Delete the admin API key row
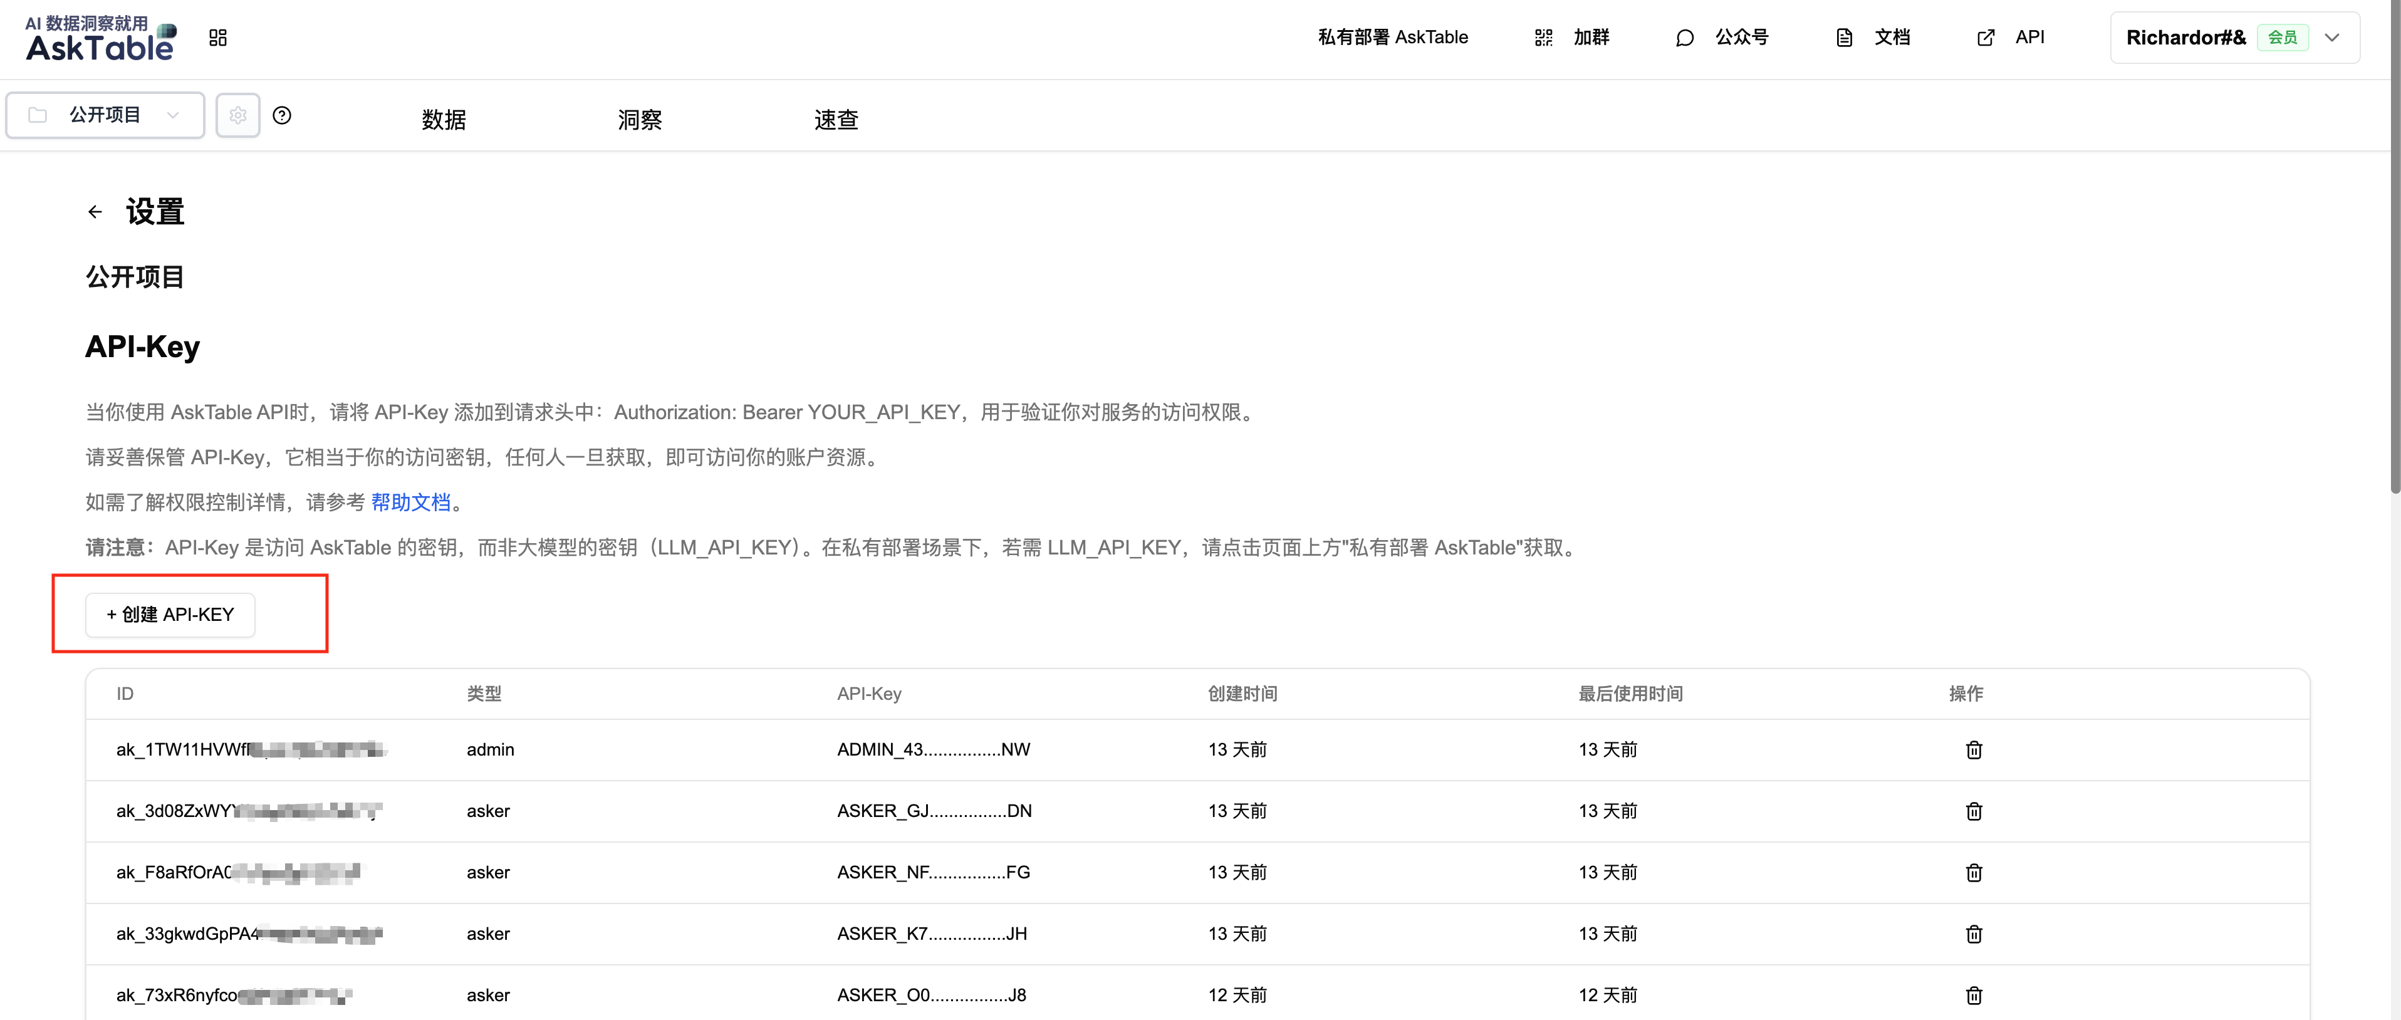The height and width of the screenshot is (1020, 2401). click(x=1973, y=751)
